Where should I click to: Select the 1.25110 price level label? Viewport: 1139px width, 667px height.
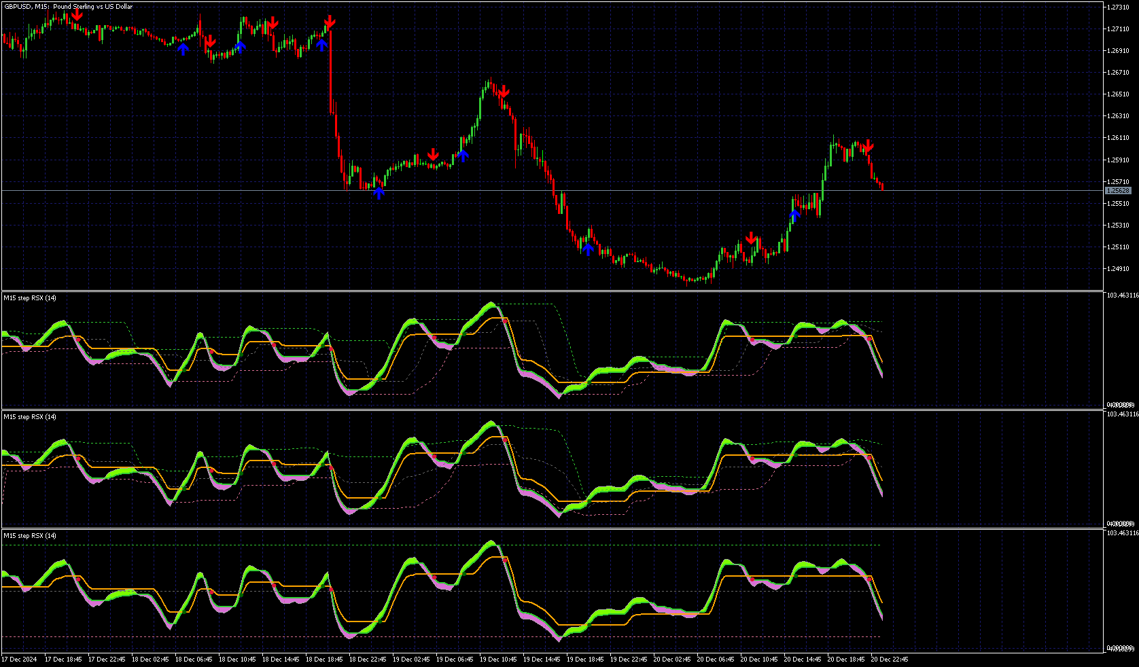point(1118,247)
